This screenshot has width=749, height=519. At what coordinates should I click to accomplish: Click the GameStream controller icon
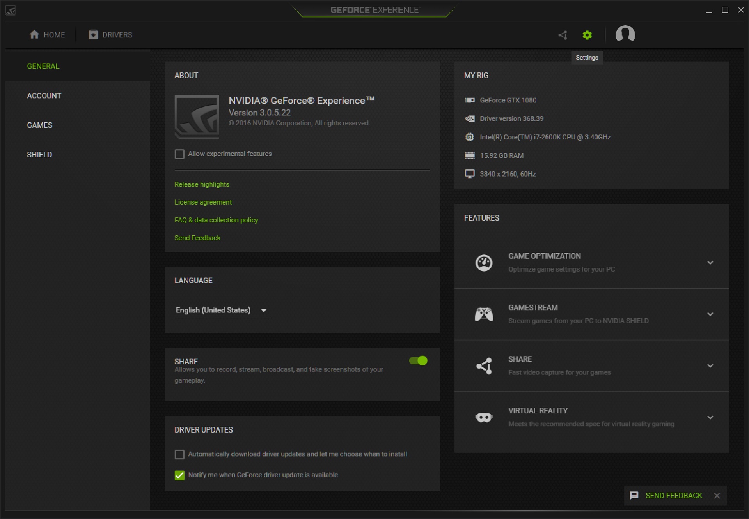click(484, 314)
